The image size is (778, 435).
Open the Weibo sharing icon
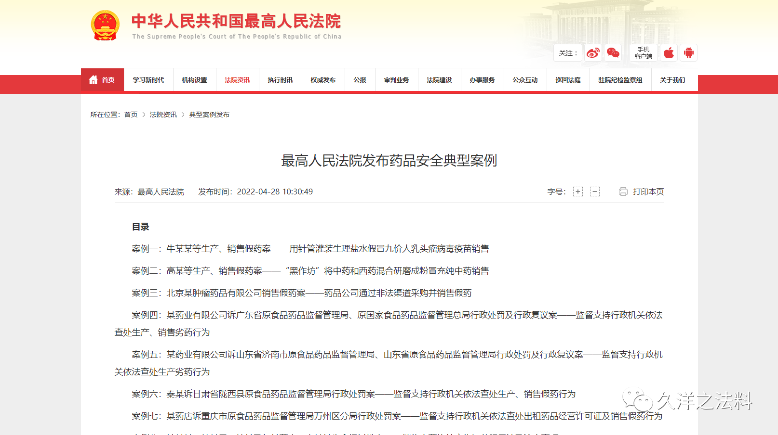tap(593, 53)
